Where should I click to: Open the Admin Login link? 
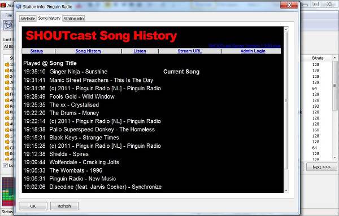coord(253,51)
